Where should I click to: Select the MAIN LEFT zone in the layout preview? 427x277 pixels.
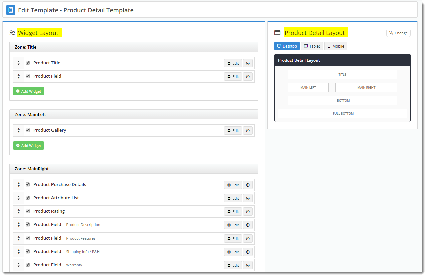[308, 88]
